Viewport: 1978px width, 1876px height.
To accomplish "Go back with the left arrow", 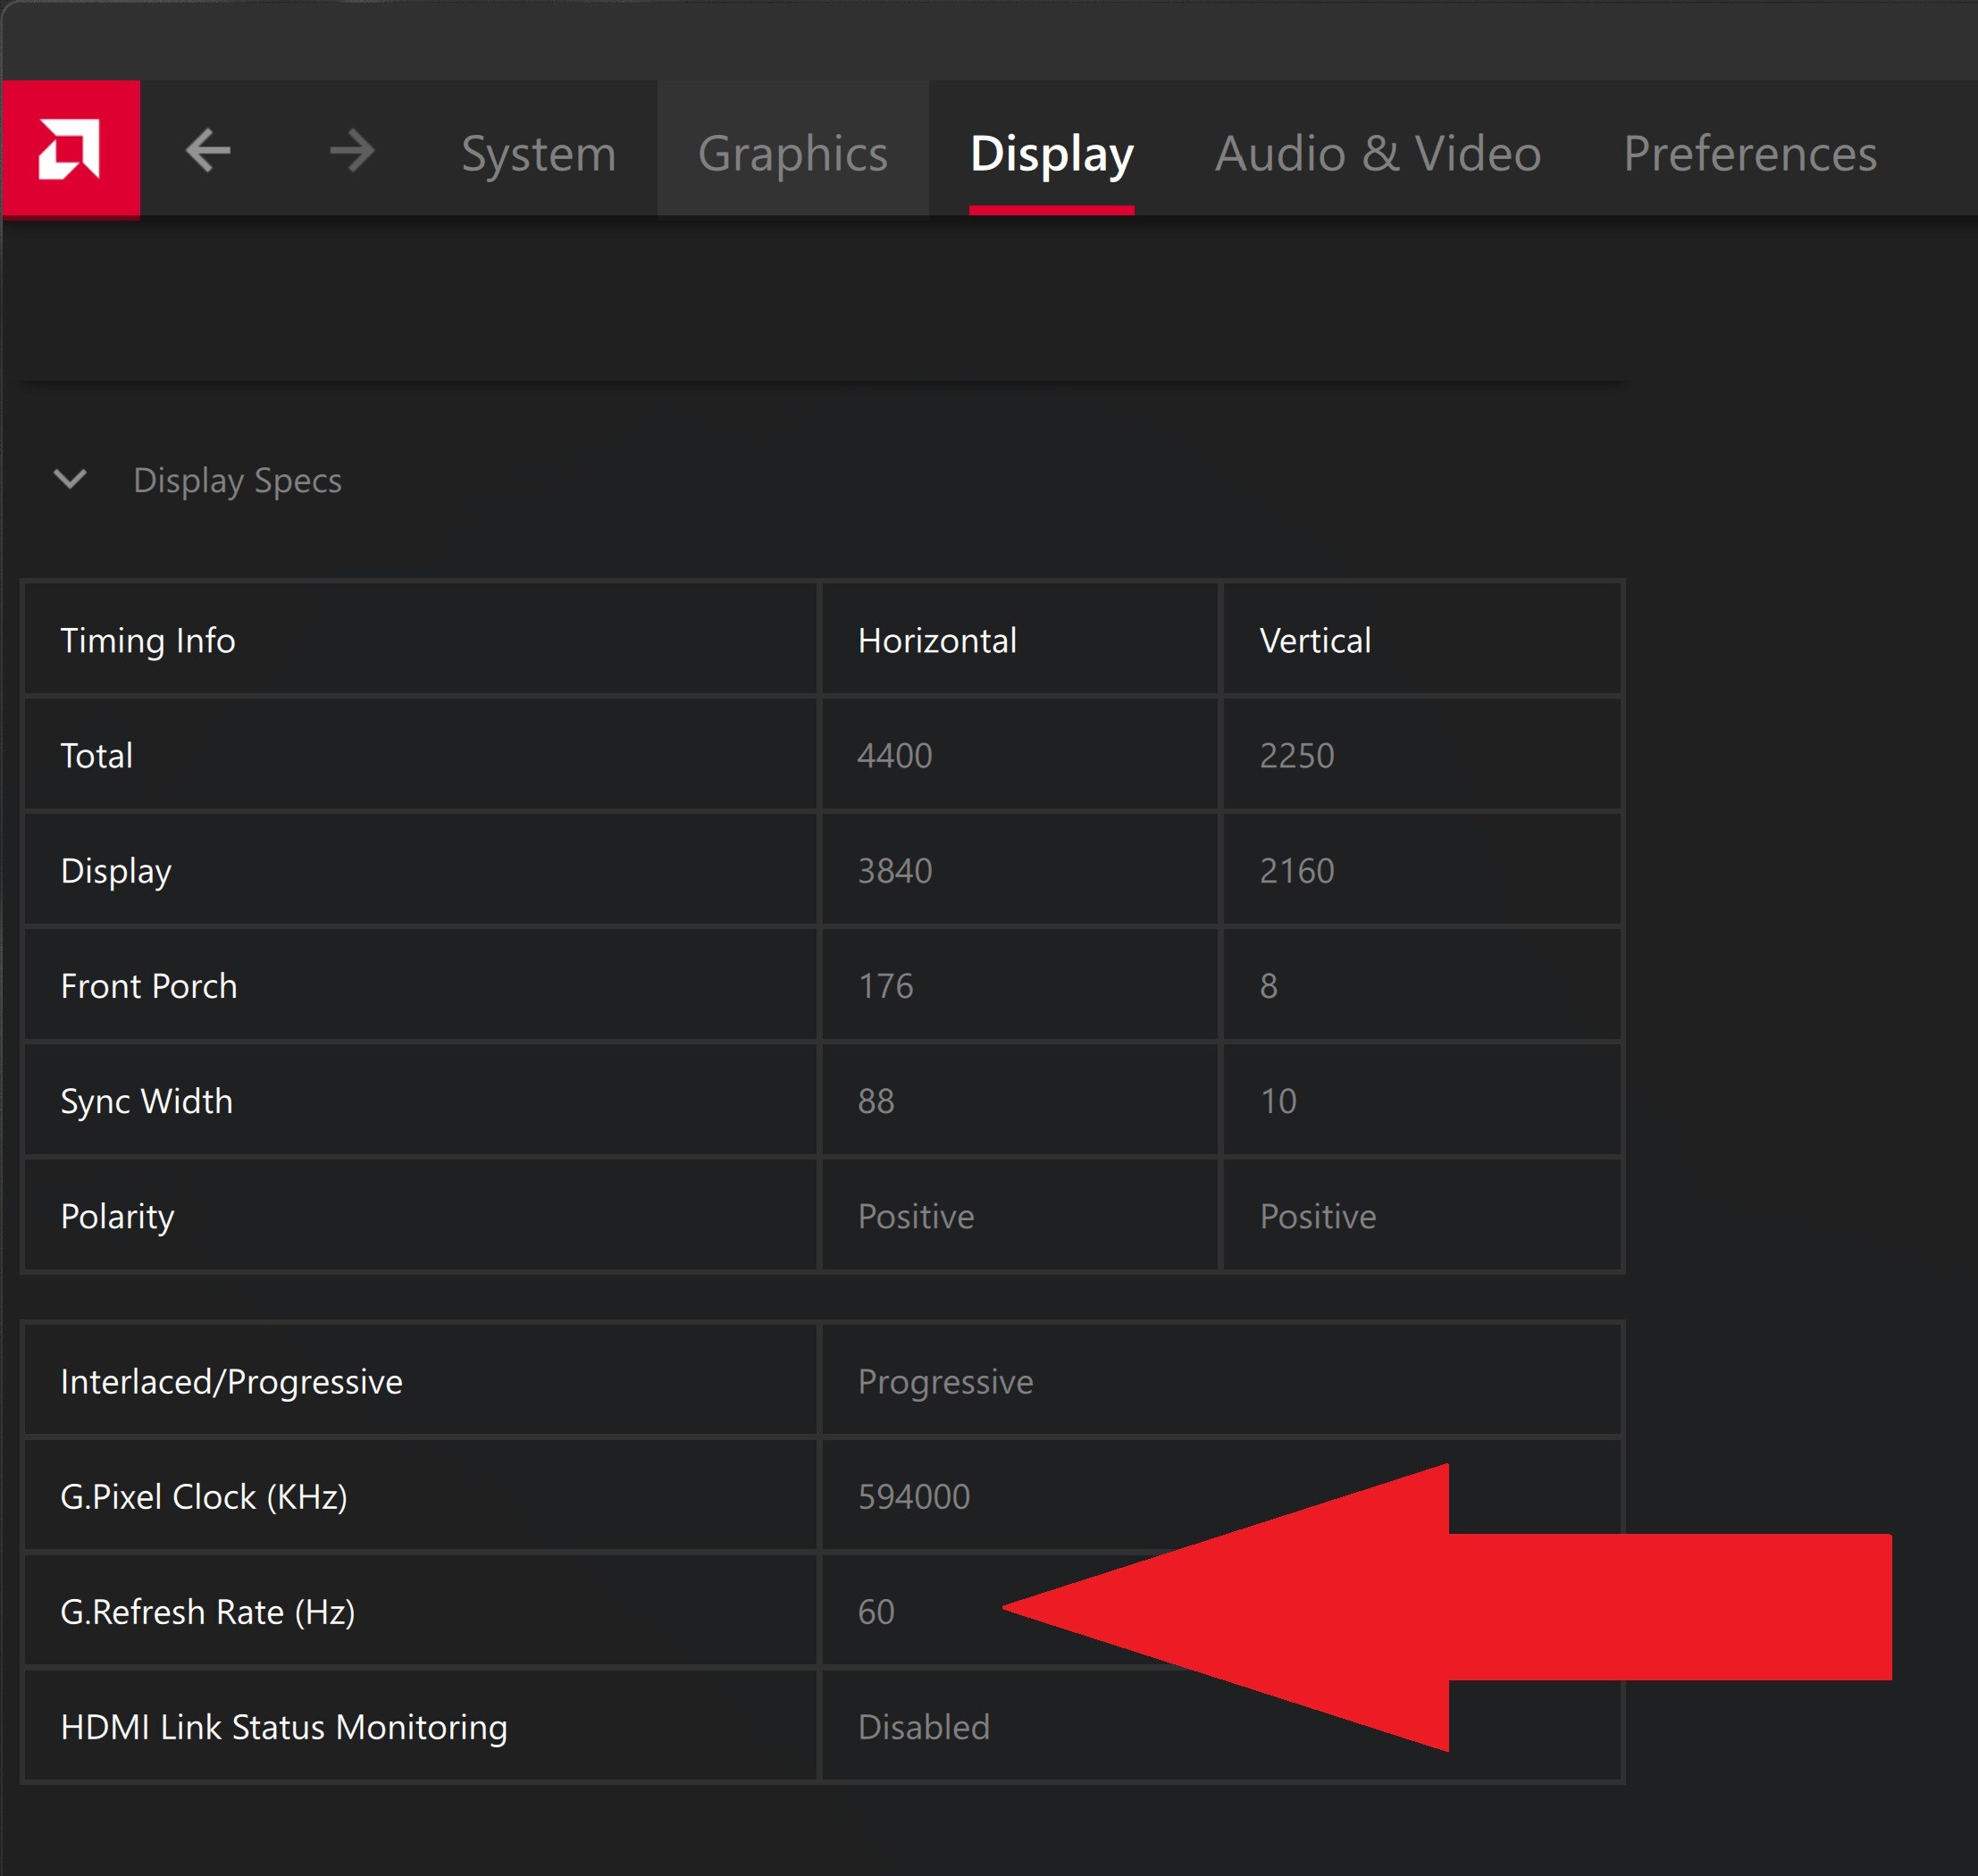I will pyautogui.click(x=208, y=151).
